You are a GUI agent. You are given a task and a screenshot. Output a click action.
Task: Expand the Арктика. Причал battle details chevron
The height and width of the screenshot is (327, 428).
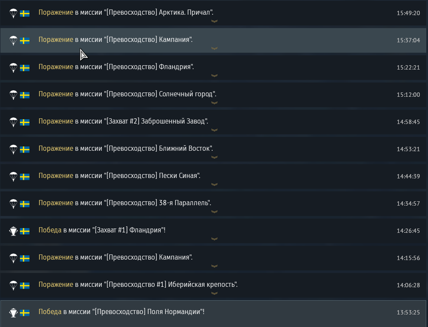tap(214, 21)
